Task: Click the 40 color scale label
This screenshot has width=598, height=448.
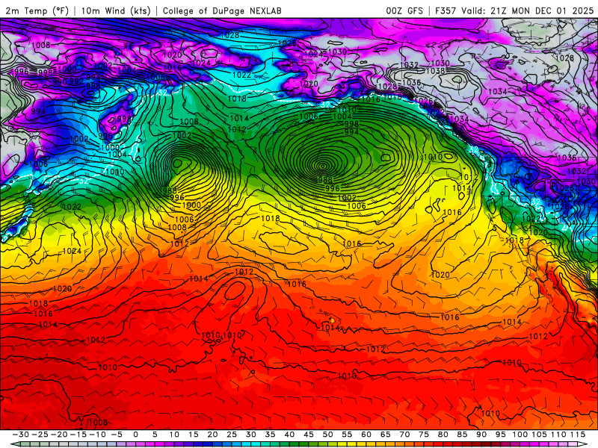Action: click(x=289, y=435)
